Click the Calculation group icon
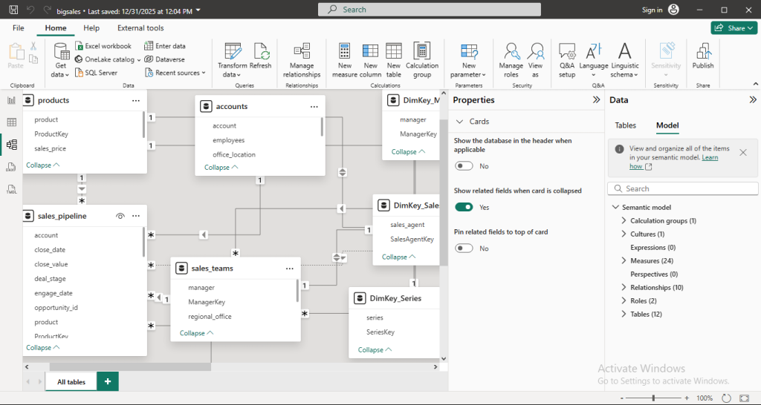761x405 pixels. pyautogui.click(x=422, y=52)
